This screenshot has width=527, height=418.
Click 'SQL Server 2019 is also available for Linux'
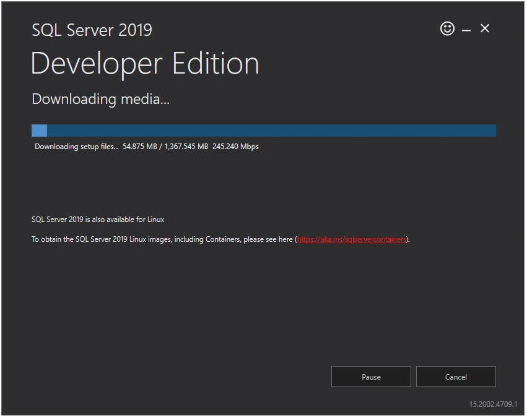pyautogui.click(x=98, y=220)
